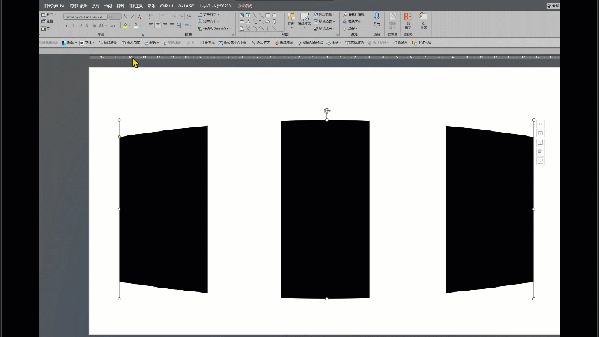Increase font size
The image size is (599, 337).
[x=125, y=17]
